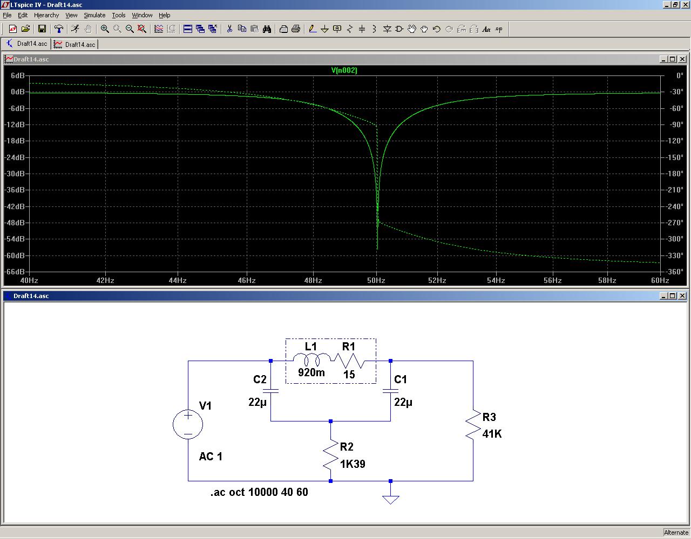The height and width of the screenshot is (539, 691).
Task: Open the View menu
Action: (71, 15)
